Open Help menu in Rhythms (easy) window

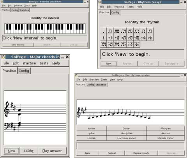pos(139,7)
